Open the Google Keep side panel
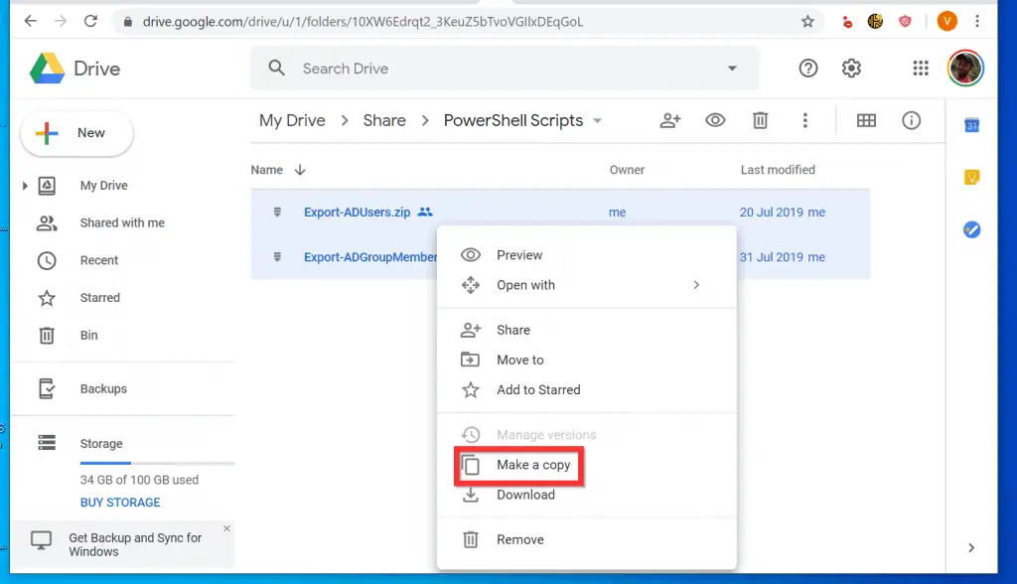Screen dimensions: 1017x584 coord(971,177)
